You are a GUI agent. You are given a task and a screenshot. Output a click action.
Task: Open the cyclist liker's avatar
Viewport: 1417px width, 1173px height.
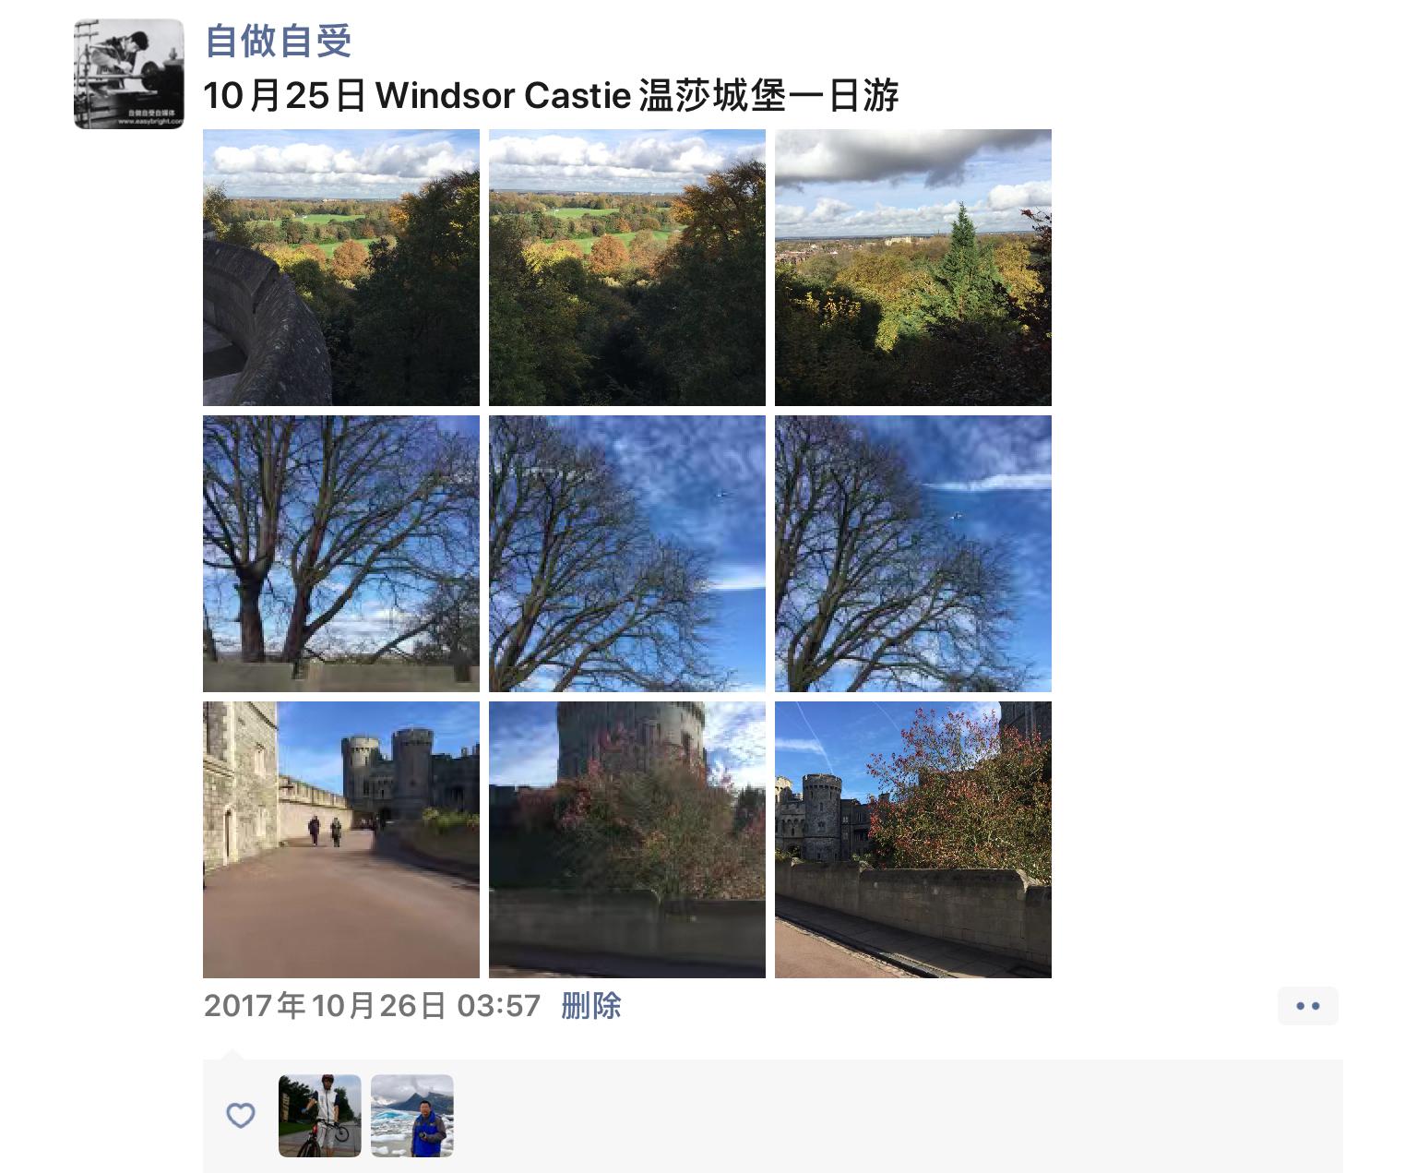pos(320,1116)
